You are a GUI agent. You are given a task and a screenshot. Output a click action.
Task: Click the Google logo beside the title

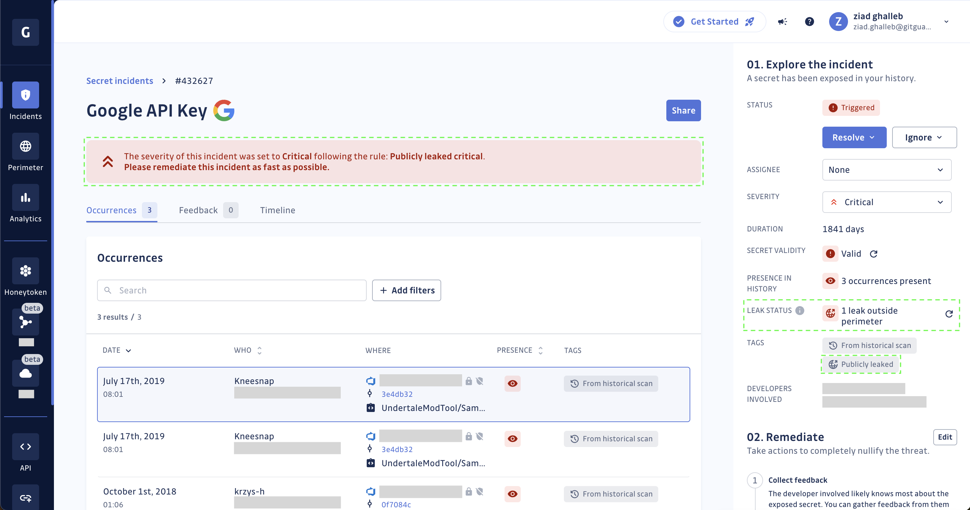224,110
